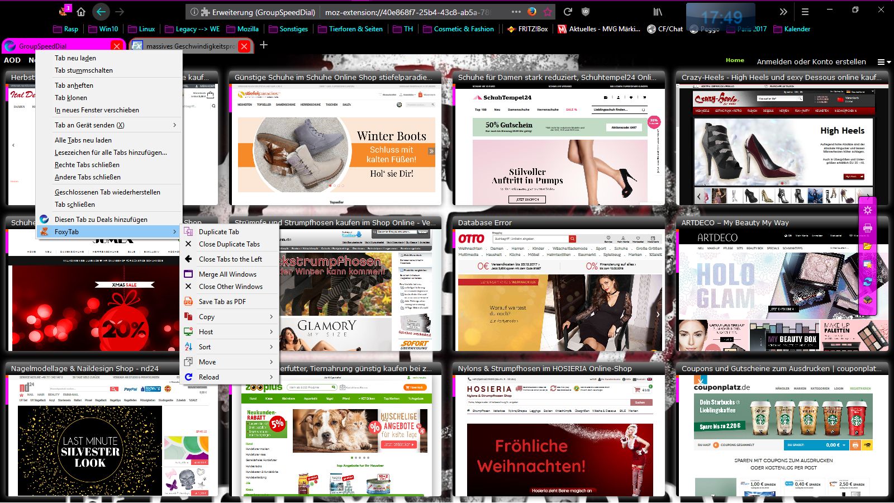This screenshot has height=503, width=894.
Task: Open the Rasp bookmarks folder
Action: point(65,29)
